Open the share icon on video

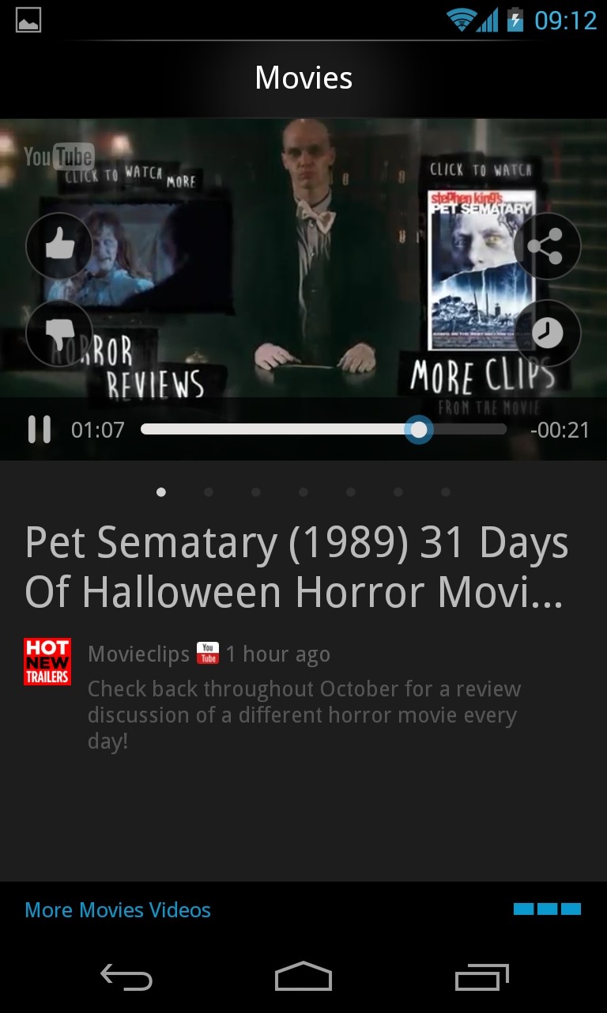pyautogui.click(x=547, y=246)
